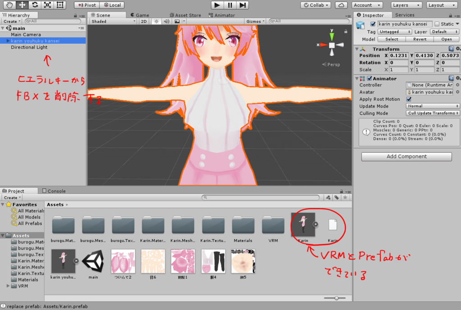Viewport: 461px width, 310px height.
Task: Click the model Open button
Action: tap(446, 39)
